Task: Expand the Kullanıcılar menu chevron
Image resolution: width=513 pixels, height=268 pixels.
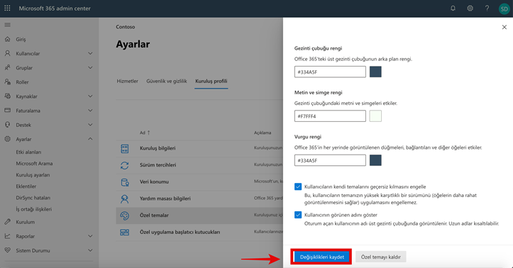Action: pos(90,53)
